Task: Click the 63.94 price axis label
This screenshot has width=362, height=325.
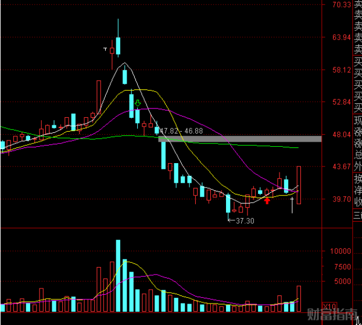Action: tap(342, 37)
